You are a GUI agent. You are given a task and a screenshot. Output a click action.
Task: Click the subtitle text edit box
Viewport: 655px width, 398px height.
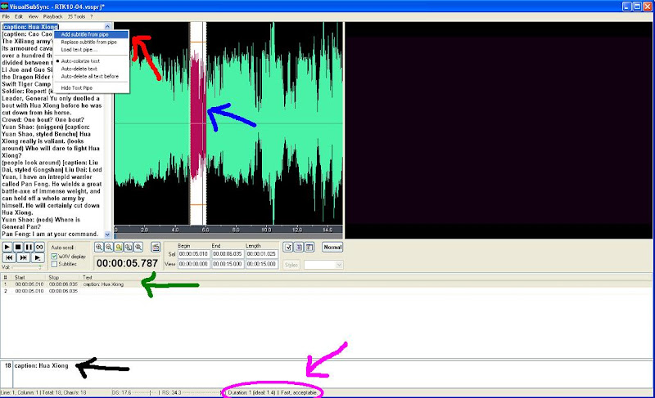click(x=332, y=374)
